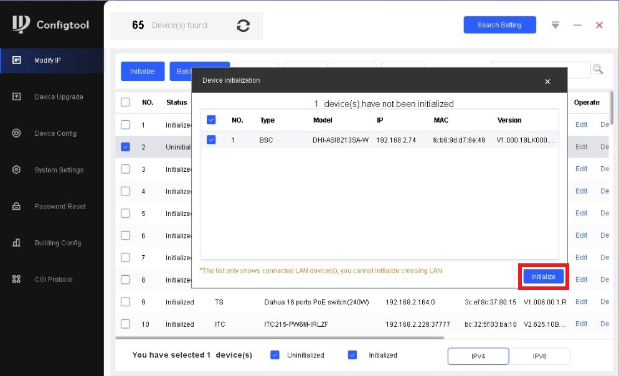Close the Device initialization dialog
The width and height of the screenshot is (619, 376).
[547, 82]
